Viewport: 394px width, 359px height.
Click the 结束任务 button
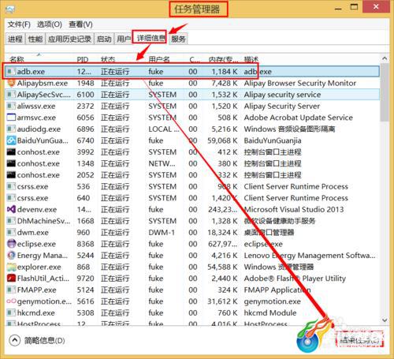[359, 340]
